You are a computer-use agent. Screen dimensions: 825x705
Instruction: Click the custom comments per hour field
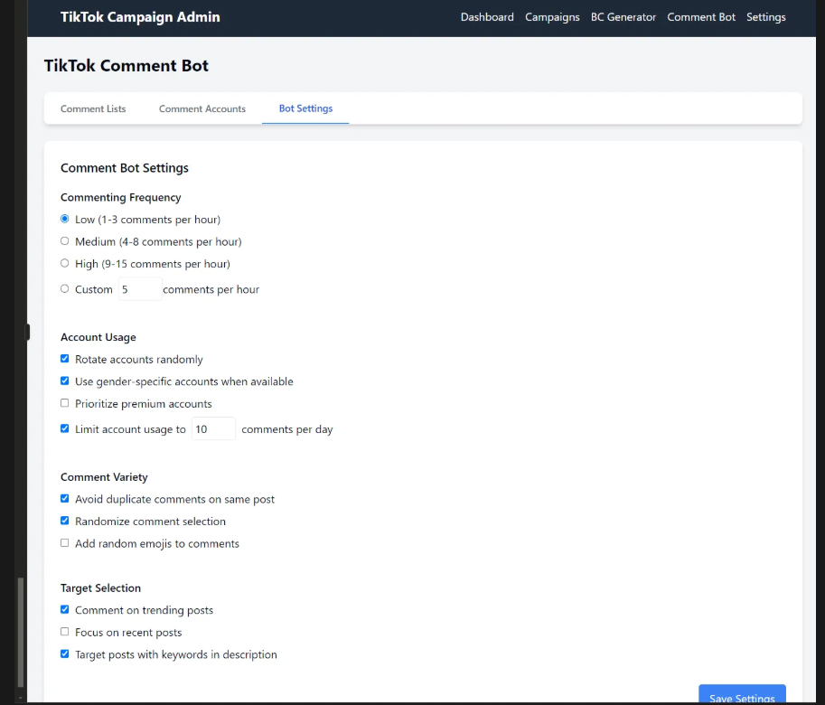tap(138, 289)
